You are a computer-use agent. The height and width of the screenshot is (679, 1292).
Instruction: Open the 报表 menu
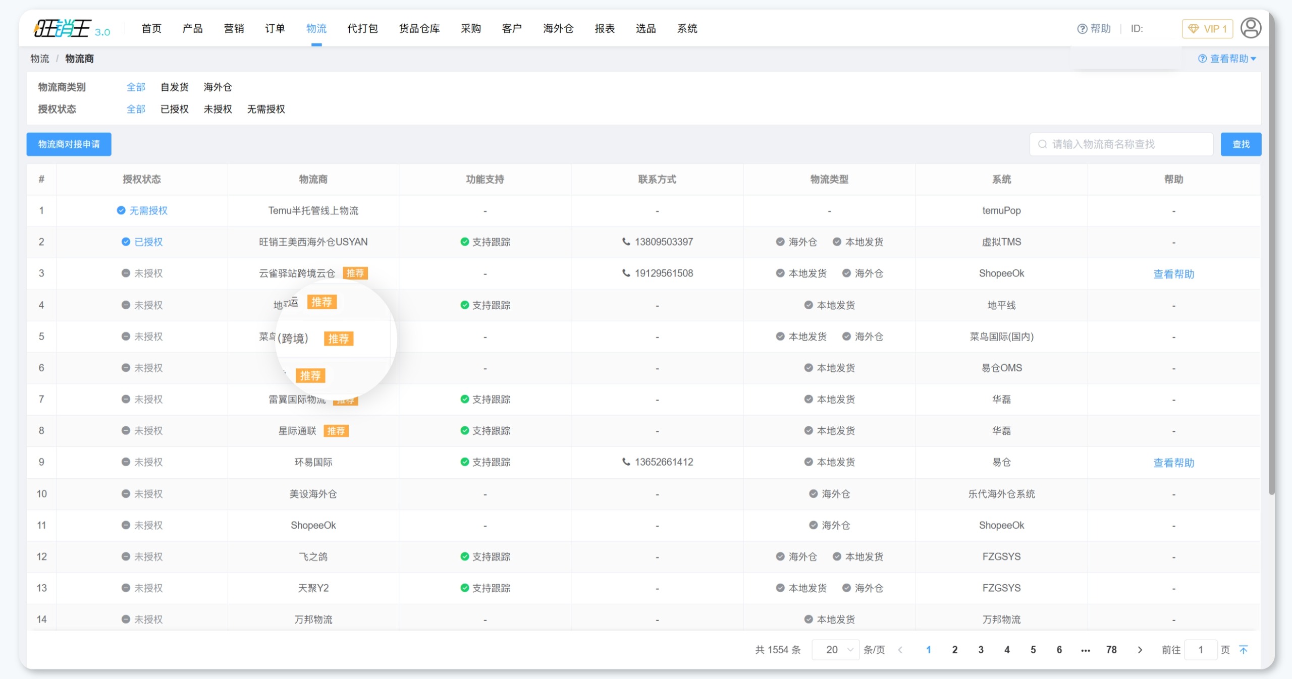[605, 28]
